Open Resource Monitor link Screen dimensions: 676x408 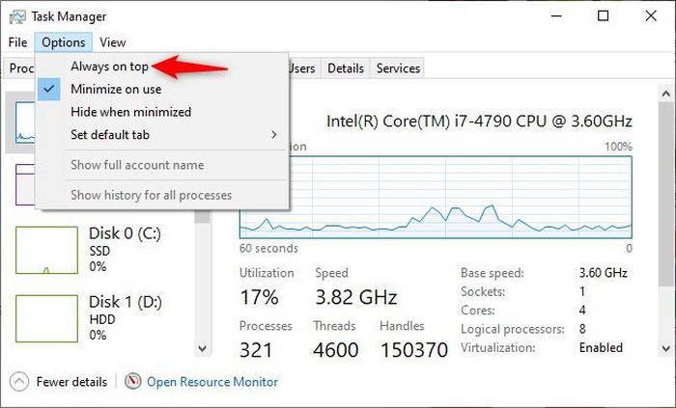tap(212, 382)
